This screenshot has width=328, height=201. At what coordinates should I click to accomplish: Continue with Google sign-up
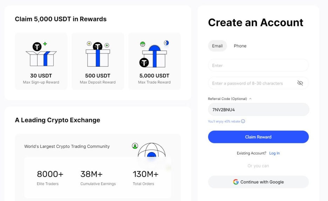pos(258,182)
